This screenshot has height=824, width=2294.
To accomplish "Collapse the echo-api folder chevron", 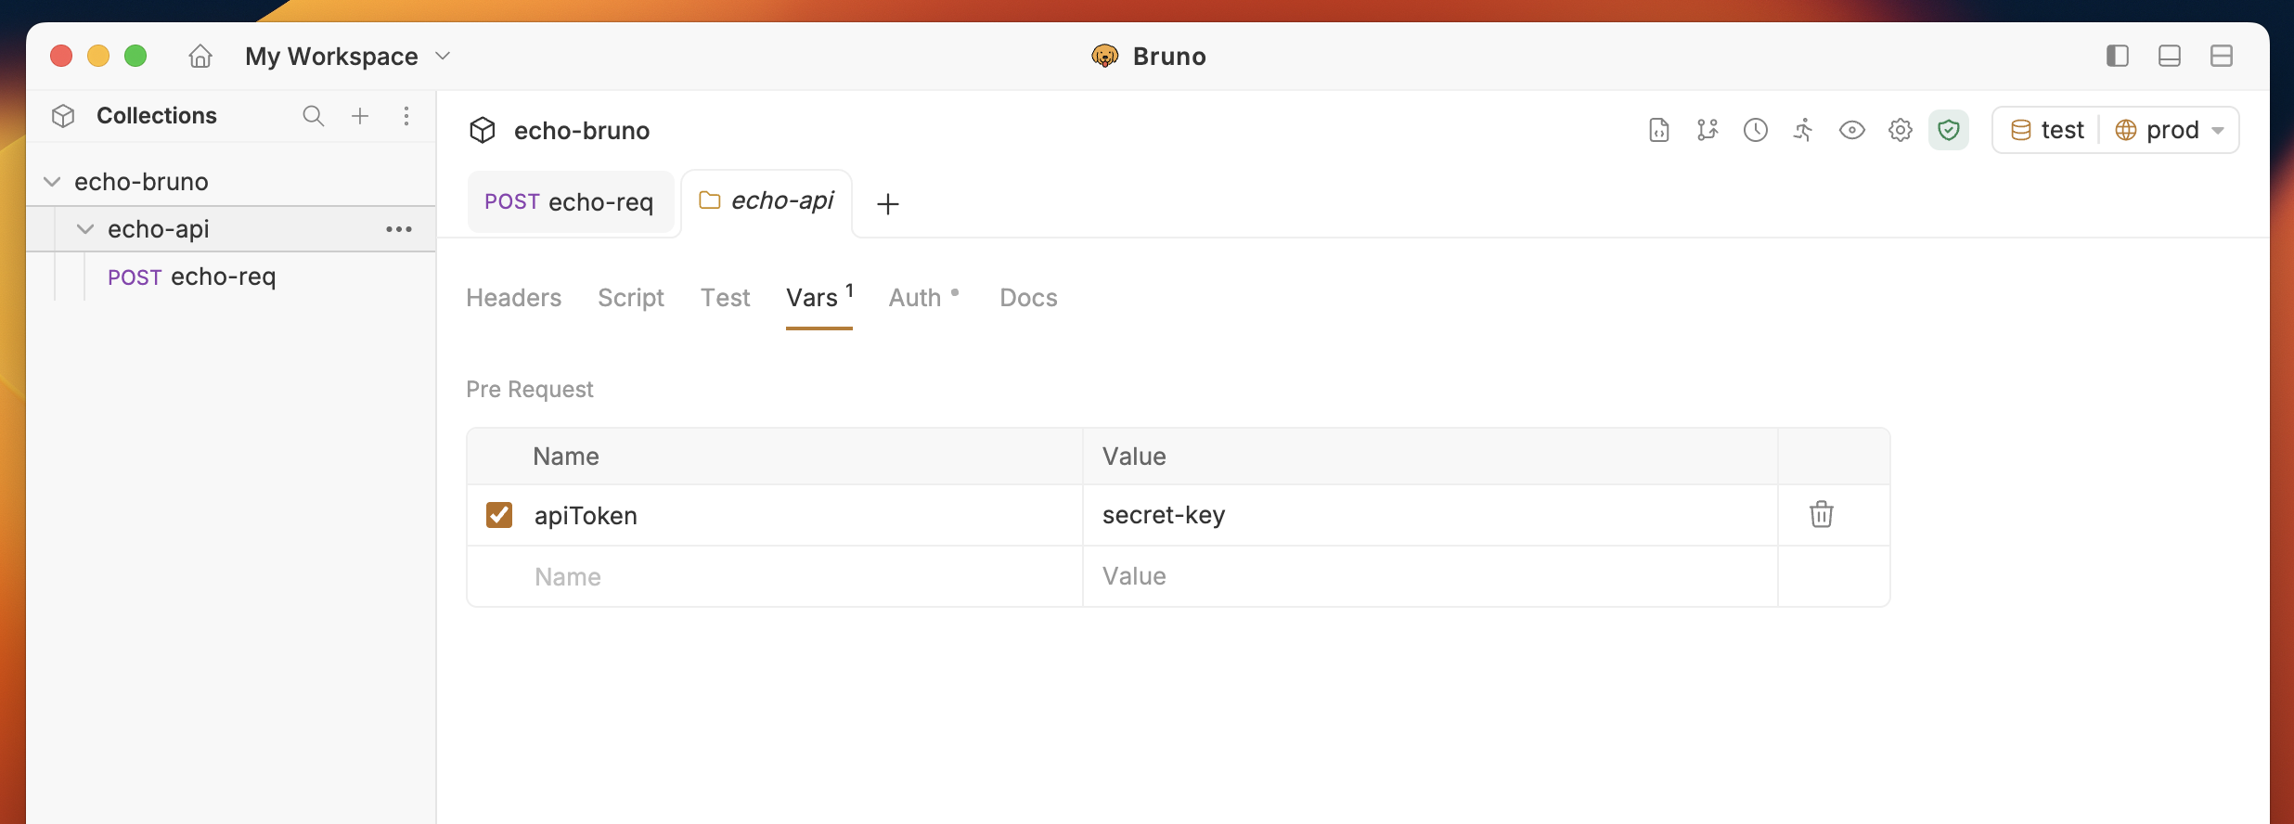I will [x=85, y=229].
